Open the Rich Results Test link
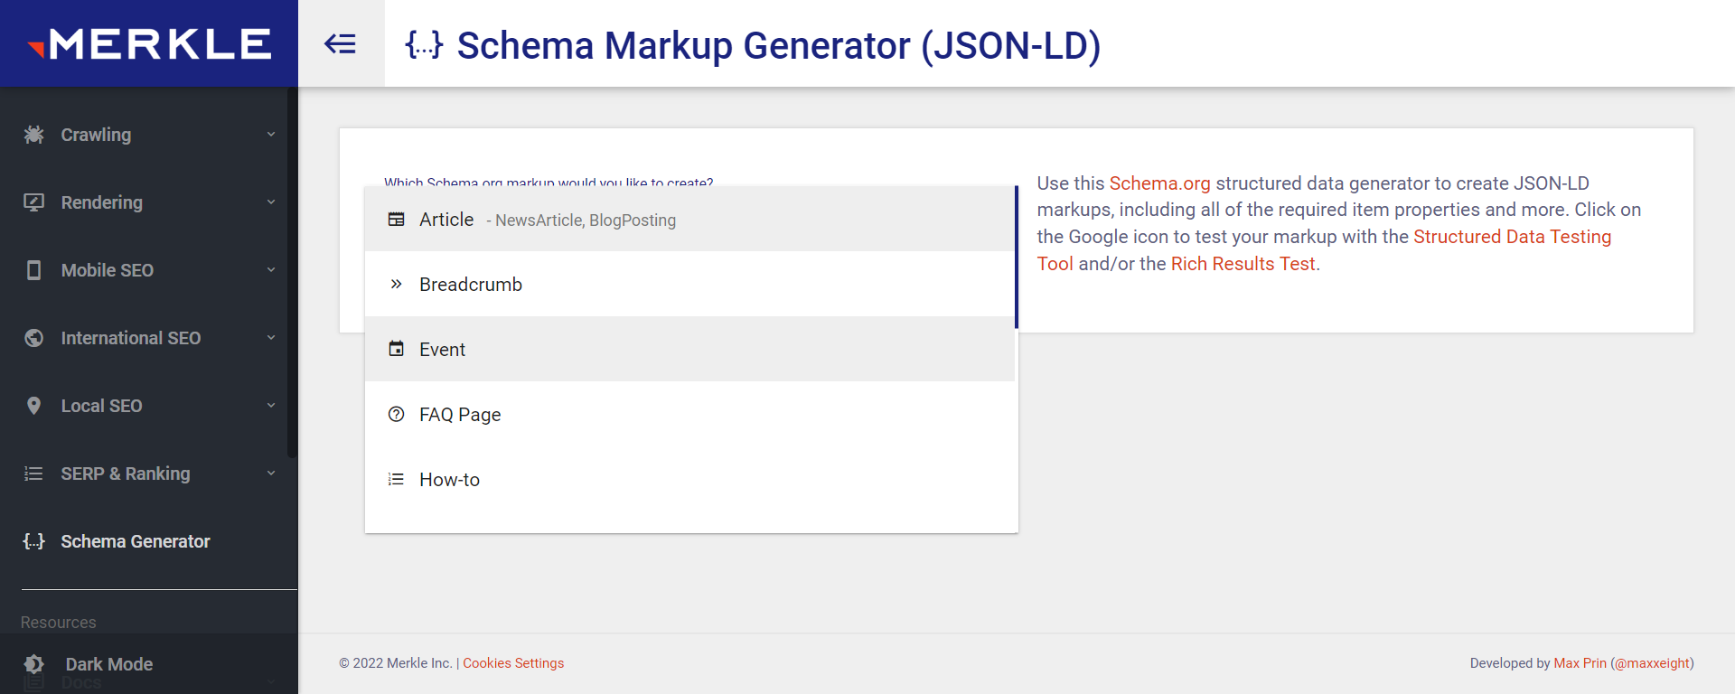Viewport: 1735px width, 694px height. click(1243, 264)
